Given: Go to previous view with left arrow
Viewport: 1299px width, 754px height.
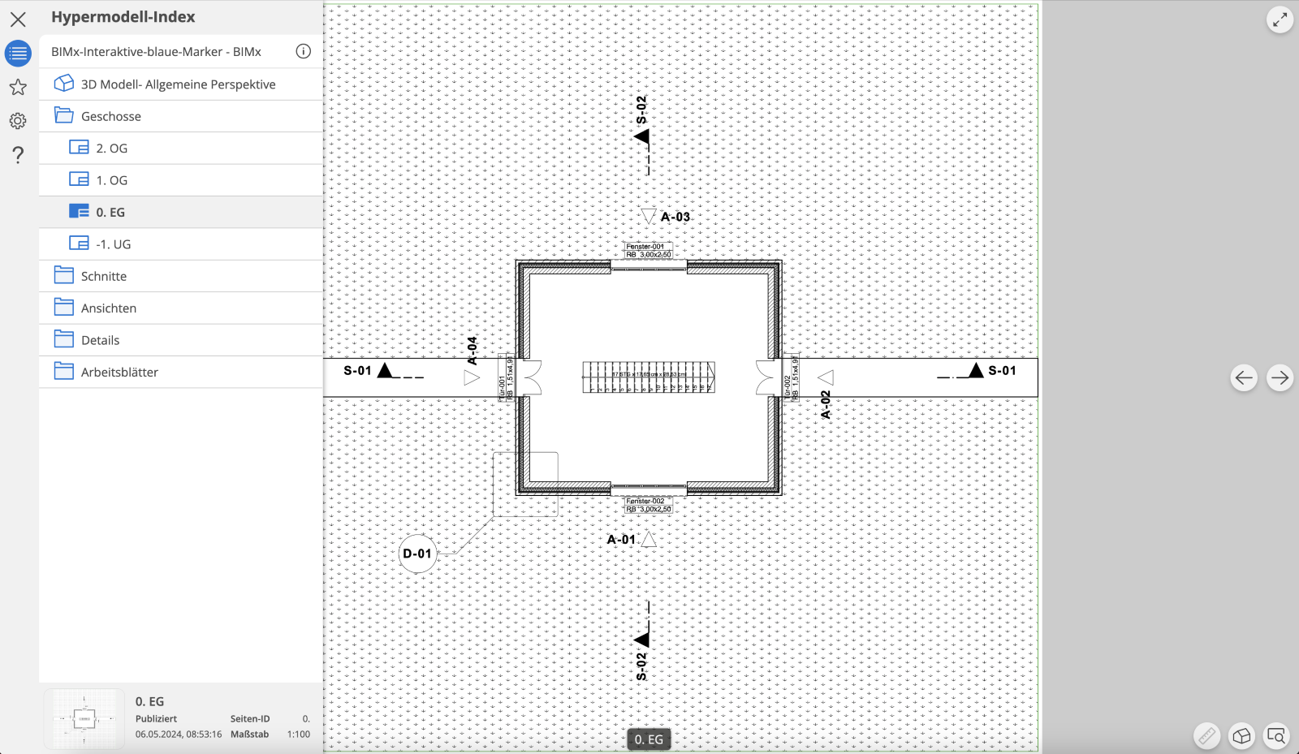Looking at the screenshot, I should 1244,377.
